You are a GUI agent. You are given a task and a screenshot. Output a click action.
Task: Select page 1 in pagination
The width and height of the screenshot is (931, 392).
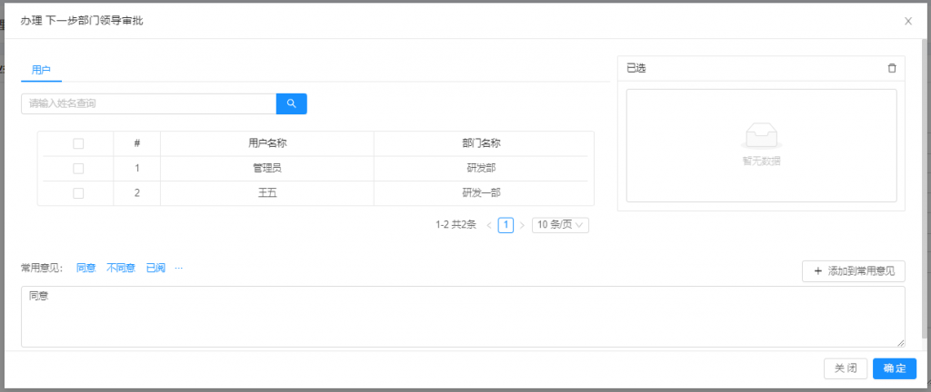[x=506, y=225]
